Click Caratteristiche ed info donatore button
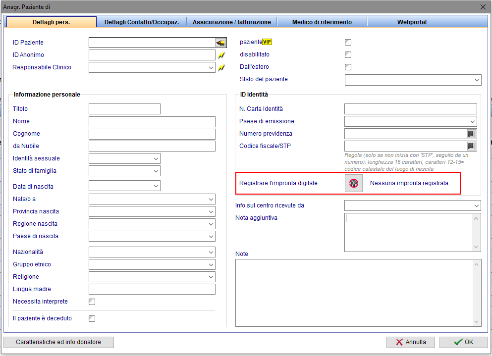Image resolution: width=492 pixels, height=356 pixels. [x=58, y=342]
